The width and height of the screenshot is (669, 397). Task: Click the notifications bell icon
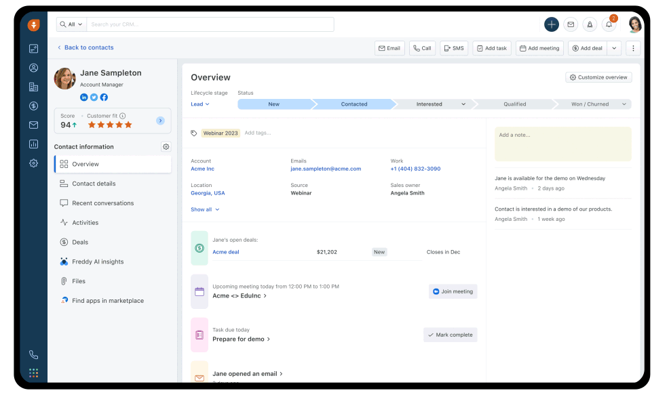coord(609,24)
